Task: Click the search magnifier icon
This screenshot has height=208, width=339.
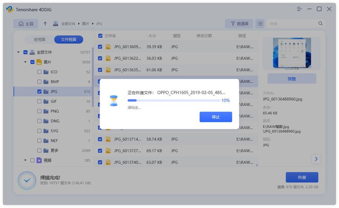Action: pyautogui.click(x=320, y=24)
